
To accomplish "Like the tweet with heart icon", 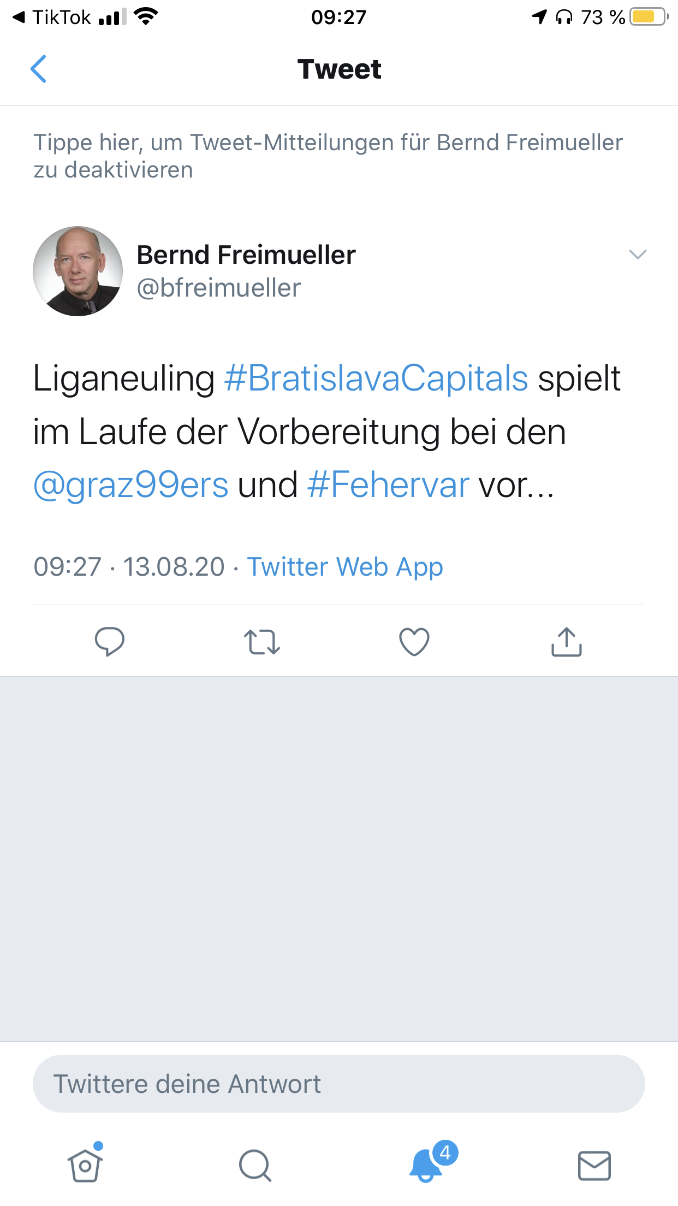I will point(414,641).
